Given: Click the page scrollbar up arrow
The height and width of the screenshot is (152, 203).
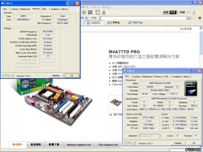Looking at the screenshot, I should [x=201, y=28].
